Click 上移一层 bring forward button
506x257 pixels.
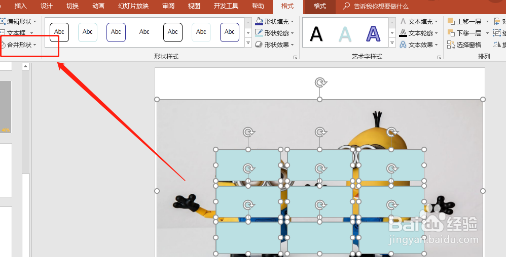tap(464, 22)
